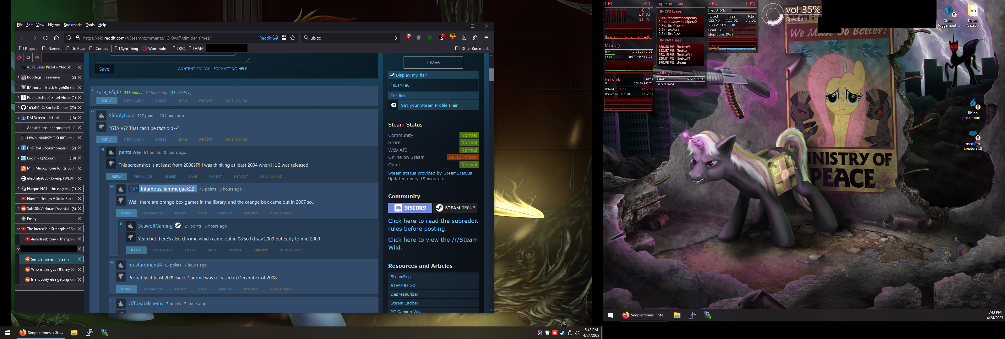Downvote pentalway's comment

tap(111, 164)
